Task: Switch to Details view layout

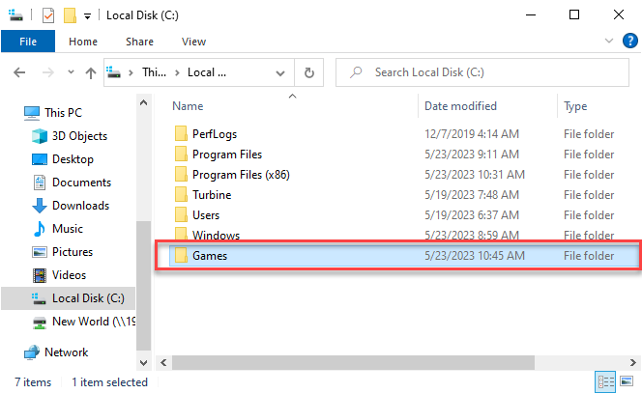Action: [x=606, y=381]
